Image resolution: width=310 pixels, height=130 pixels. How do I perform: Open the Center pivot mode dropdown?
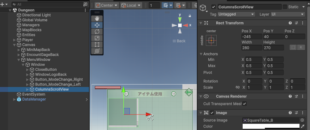click(x=107, y=5)
